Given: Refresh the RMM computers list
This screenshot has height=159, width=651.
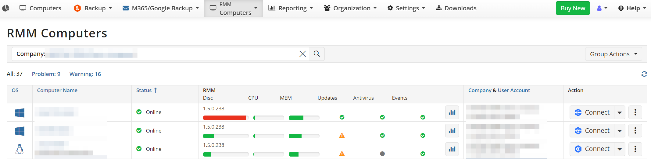Looking at the screenshot, I should (644, 74).
